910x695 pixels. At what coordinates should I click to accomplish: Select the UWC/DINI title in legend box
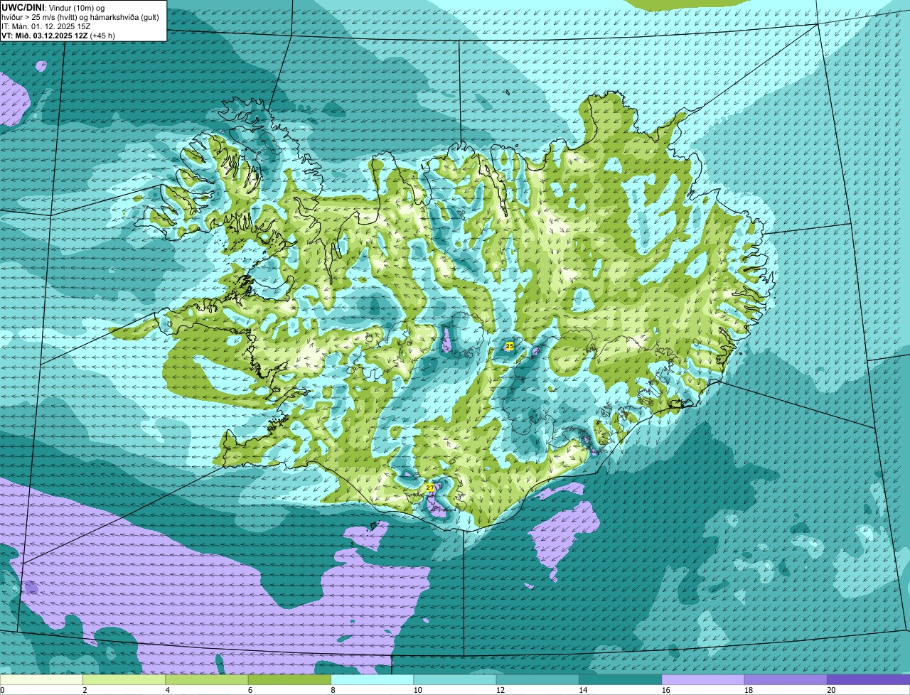tap(23, 7)
